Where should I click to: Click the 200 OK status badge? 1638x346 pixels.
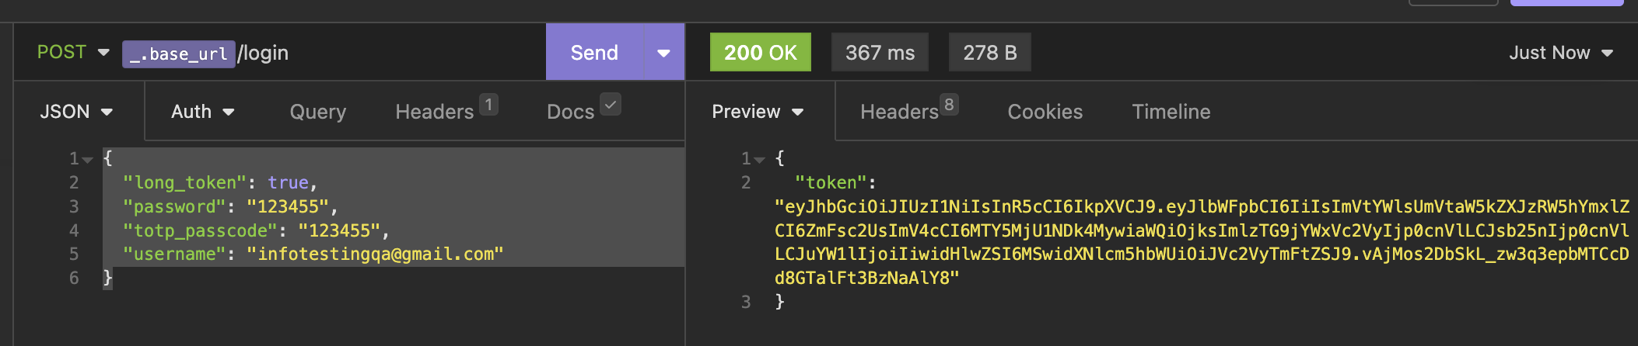coord(760,53)
